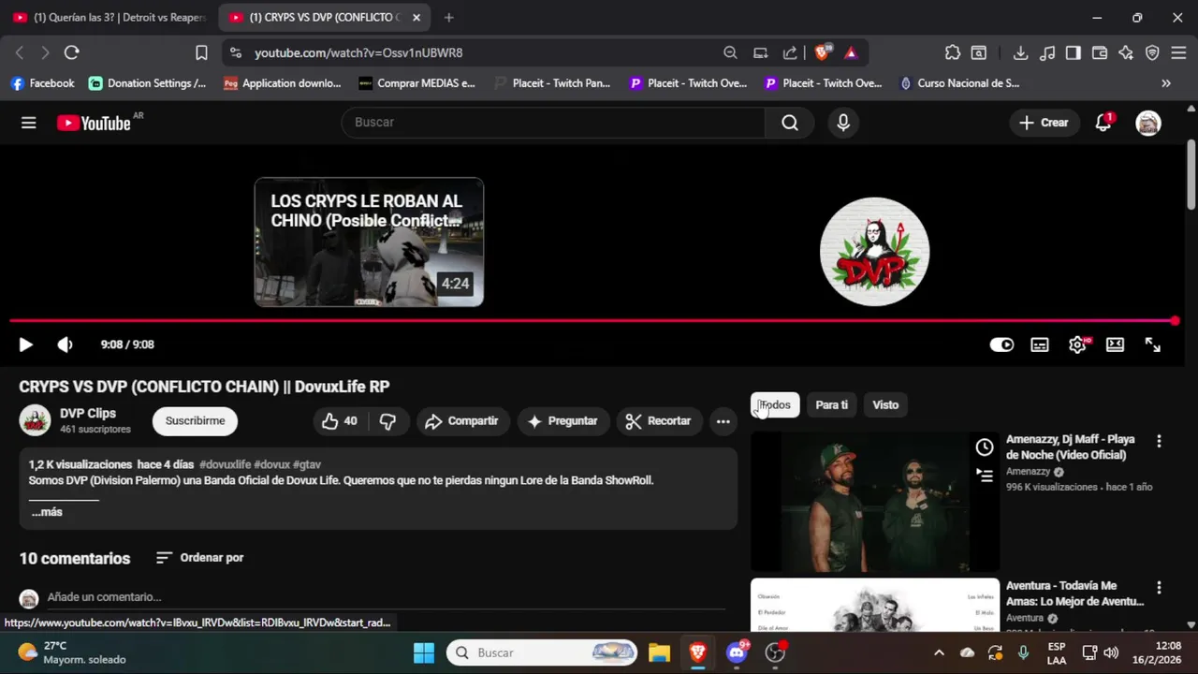The height and width of the screenshot is (674, 1198).
Task: Click the DVP channel logo end-screen element
Action: (874, 252)
